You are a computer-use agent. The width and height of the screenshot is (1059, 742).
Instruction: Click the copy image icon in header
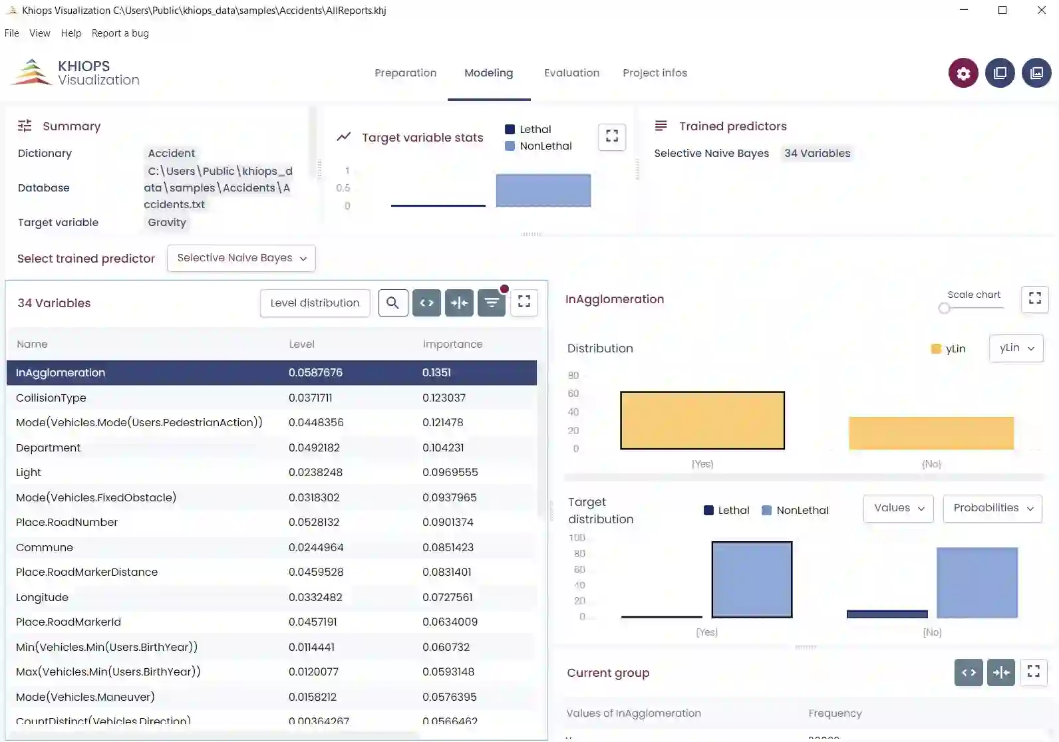(1036, 73)
